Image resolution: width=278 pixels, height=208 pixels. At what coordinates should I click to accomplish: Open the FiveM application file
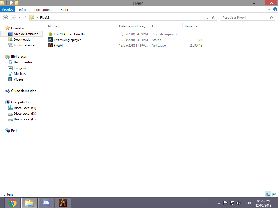pos(58,46)
